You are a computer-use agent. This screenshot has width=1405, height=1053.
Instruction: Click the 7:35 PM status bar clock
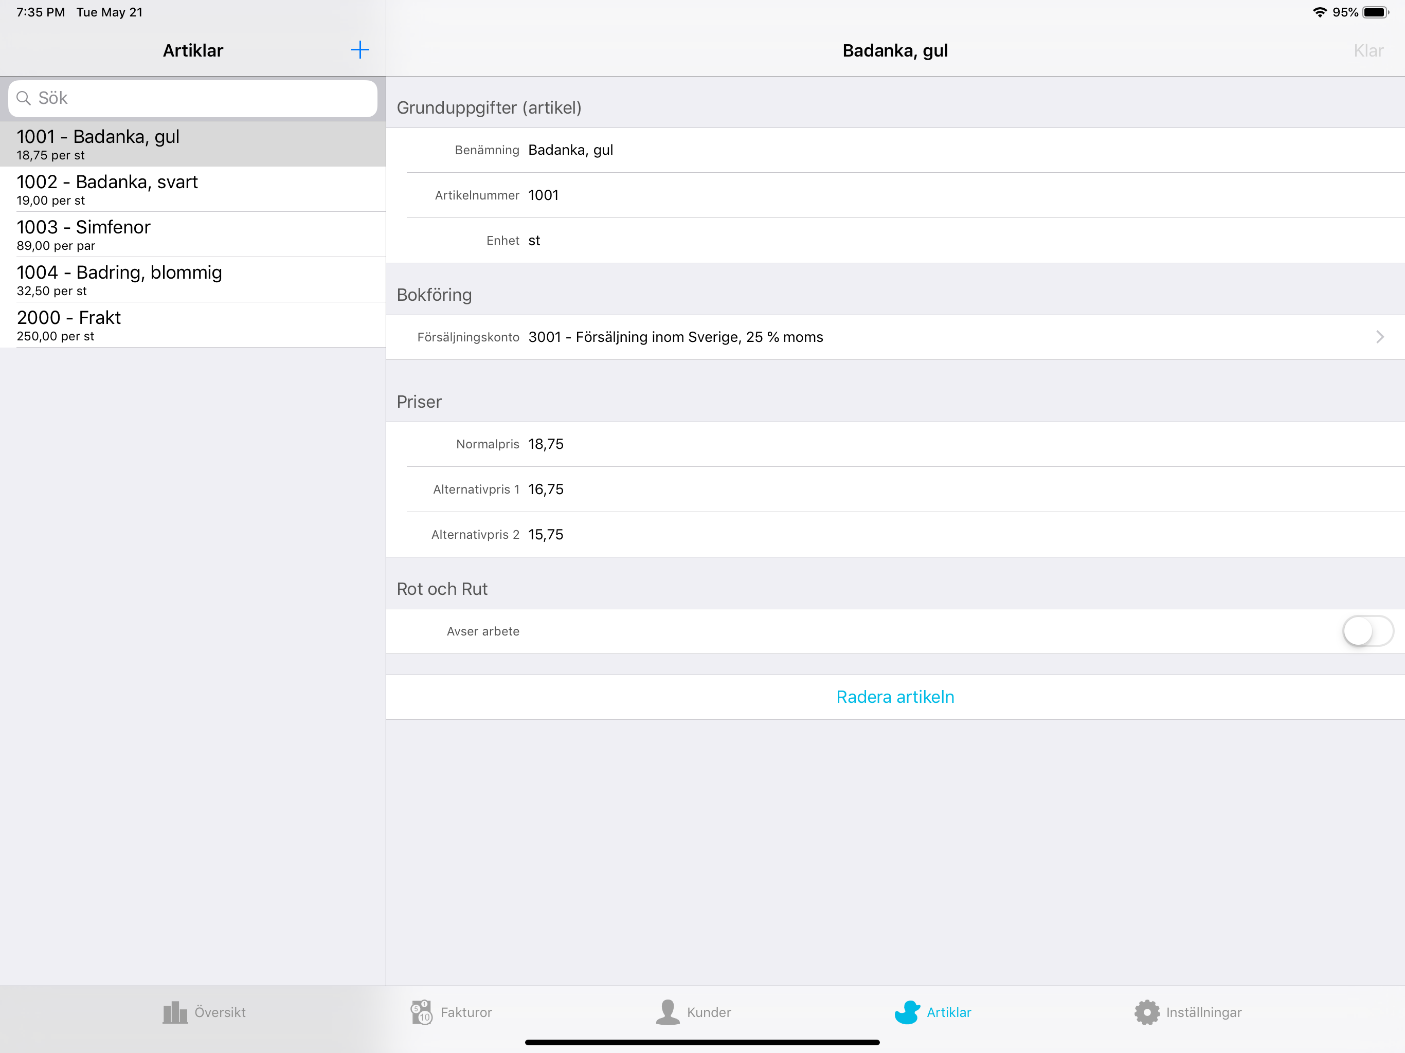[x=41, y=12]
